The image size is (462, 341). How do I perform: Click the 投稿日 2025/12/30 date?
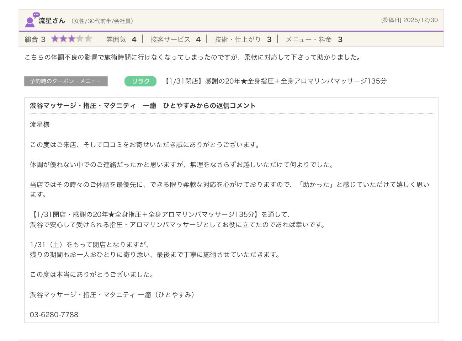click(x=409, y=20)
